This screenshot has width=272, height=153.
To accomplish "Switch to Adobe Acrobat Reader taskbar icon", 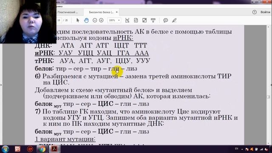I will 54,149.
